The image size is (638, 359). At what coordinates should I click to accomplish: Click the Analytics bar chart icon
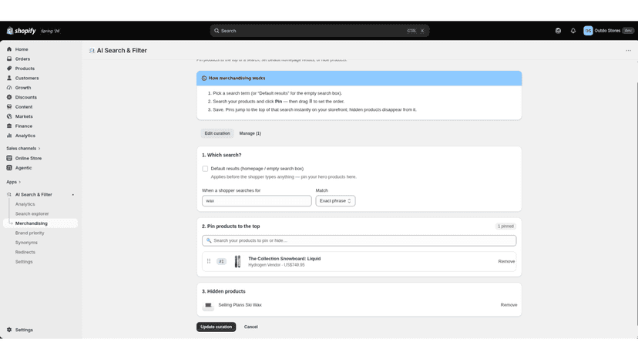[x=9, y=136]
